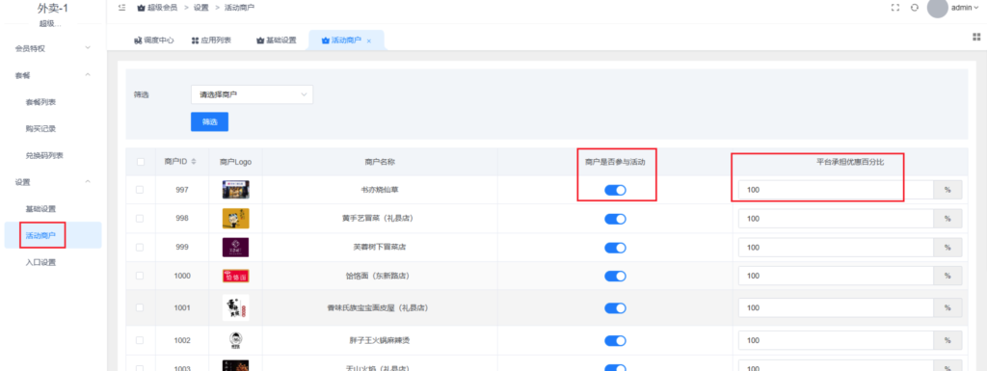Click the refresh icon next to the avatar

(915, 8)
